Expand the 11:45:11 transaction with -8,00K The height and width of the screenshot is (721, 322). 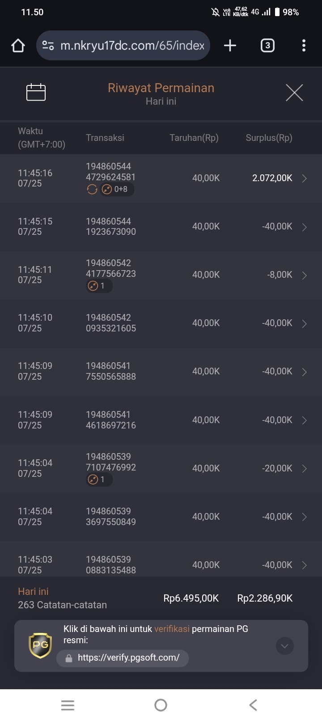point(161,275)
